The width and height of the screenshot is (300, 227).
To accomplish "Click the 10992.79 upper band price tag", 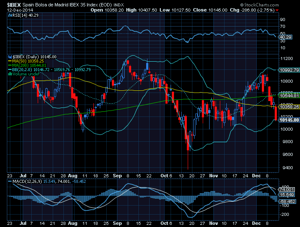I will (289, 70).
